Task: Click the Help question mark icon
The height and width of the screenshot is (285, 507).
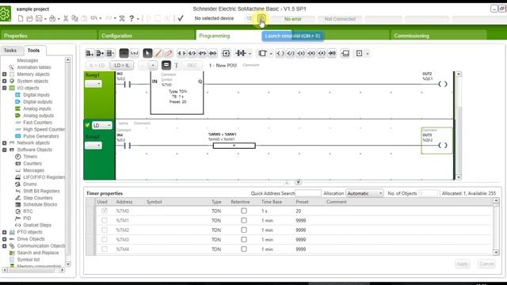Action: (x=132, y=18)
